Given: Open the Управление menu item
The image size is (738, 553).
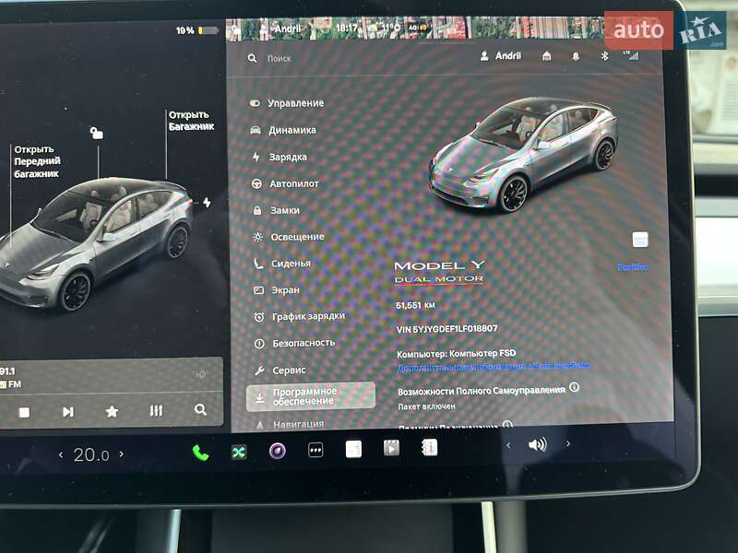Looking at the screenshot, I should click(287, 103).
